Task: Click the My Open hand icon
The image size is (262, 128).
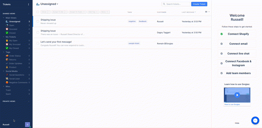Action: pyautogui.click(x=7, y=41)
